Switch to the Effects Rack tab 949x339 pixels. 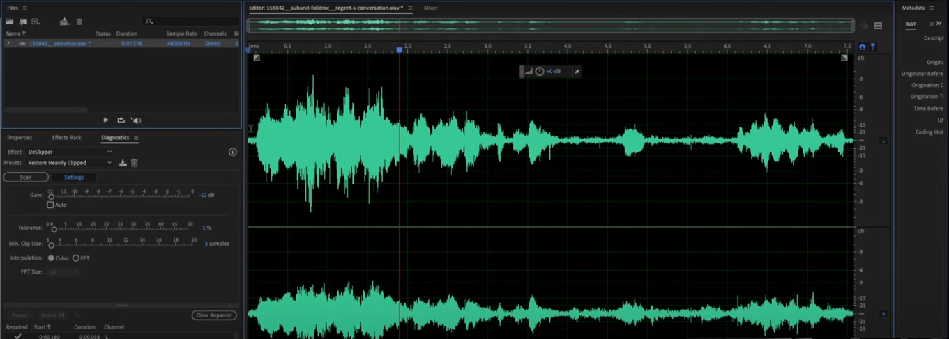point(67,138)
